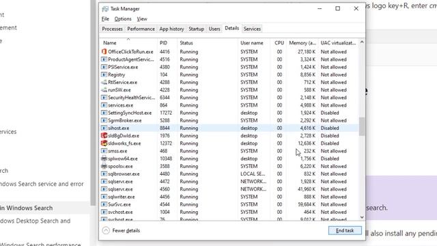The width and height of the screenshot is (437, 246).
Task: Switch to the App history tab
Action: pyautogui.click(x=171, y=29)
